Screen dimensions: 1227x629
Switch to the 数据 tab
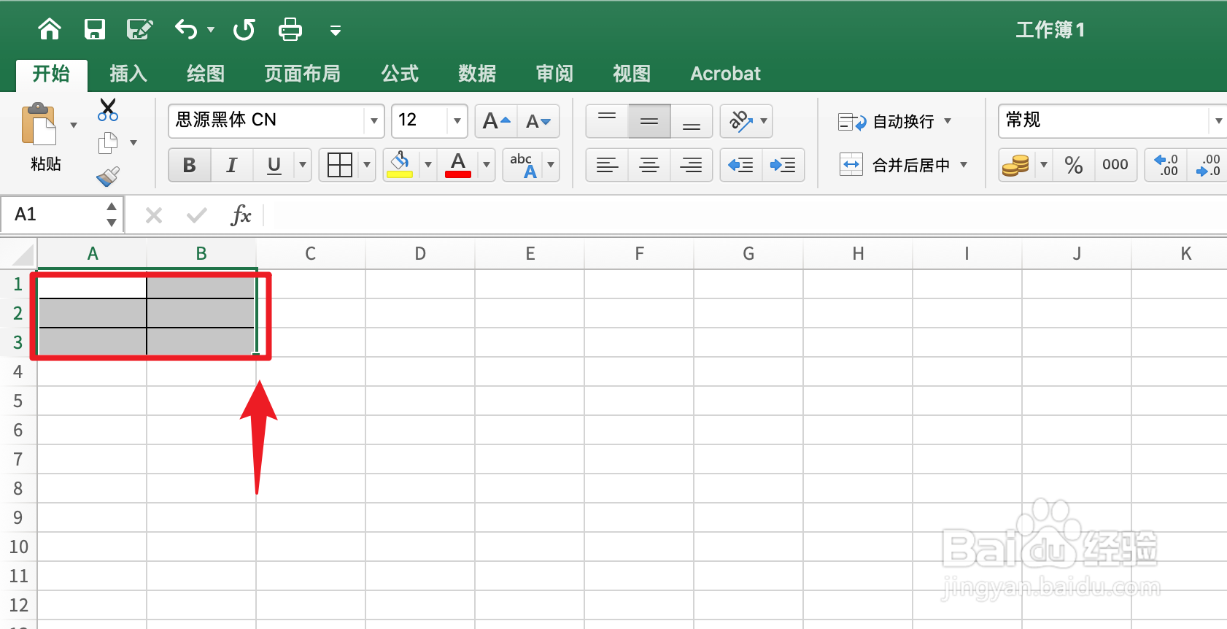pos(477,74)
